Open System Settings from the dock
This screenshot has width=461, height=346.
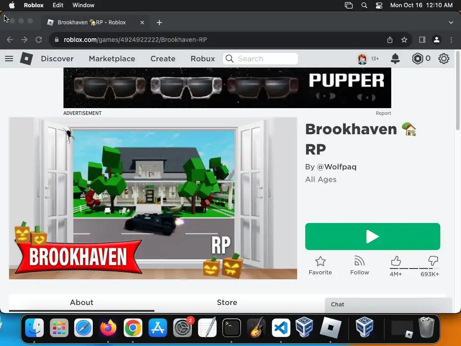[x=182, y=328]
